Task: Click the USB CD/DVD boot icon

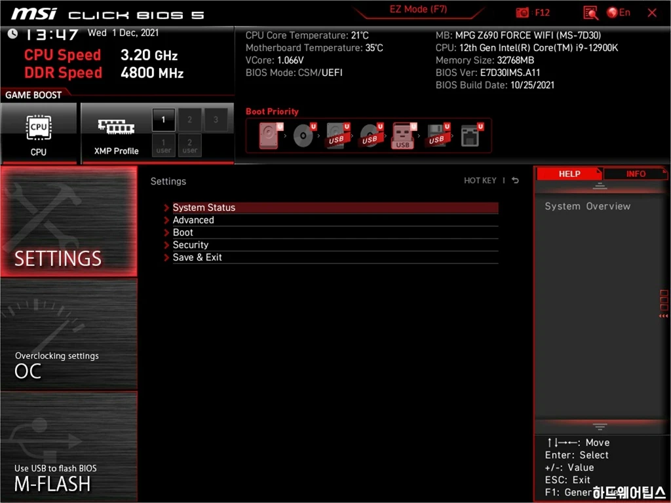Action: point(371,136)
